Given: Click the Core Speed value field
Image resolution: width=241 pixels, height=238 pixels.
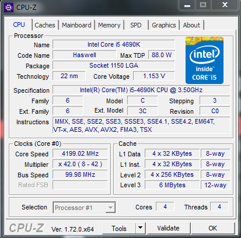Looking at the screenshot, I should coord(80,153).
